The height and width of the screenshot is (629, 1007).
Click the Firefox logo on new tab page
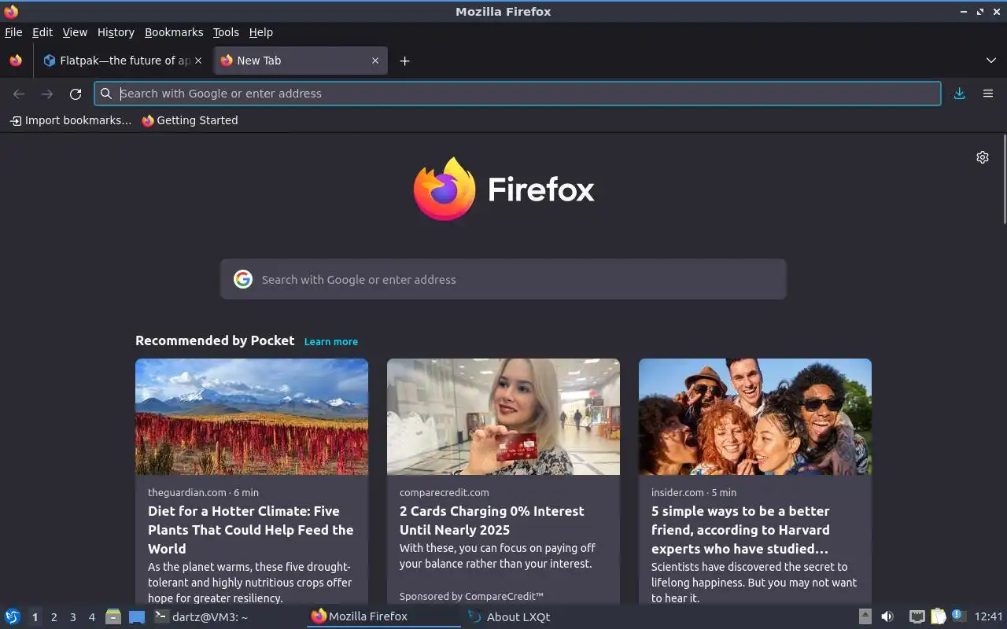[503, 189]
